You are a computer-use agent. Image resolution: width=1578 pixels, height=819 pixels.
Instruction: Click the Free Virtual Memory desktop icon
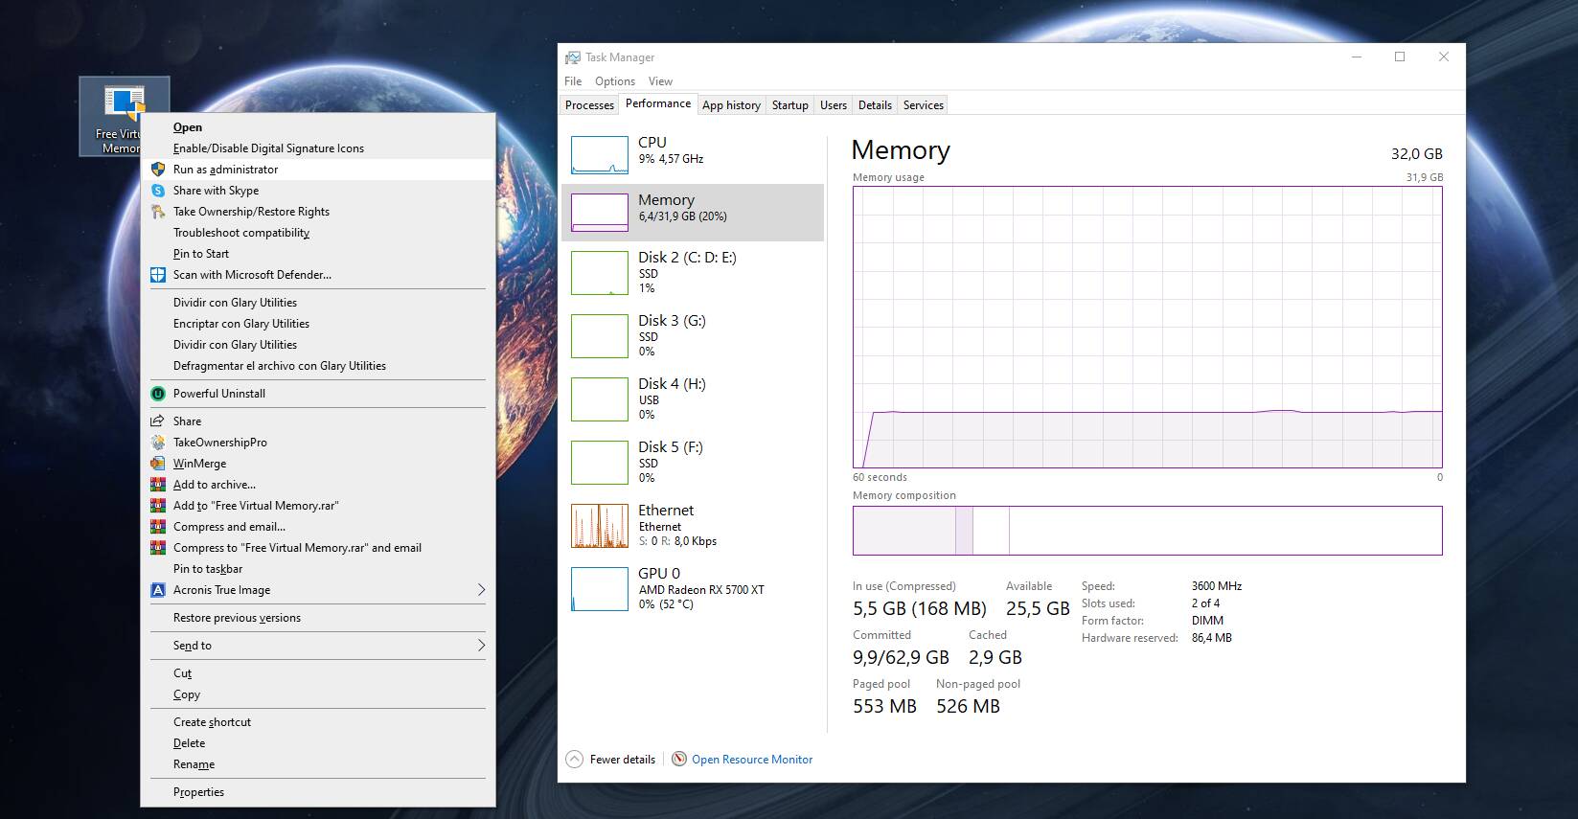tap(124, 105)
